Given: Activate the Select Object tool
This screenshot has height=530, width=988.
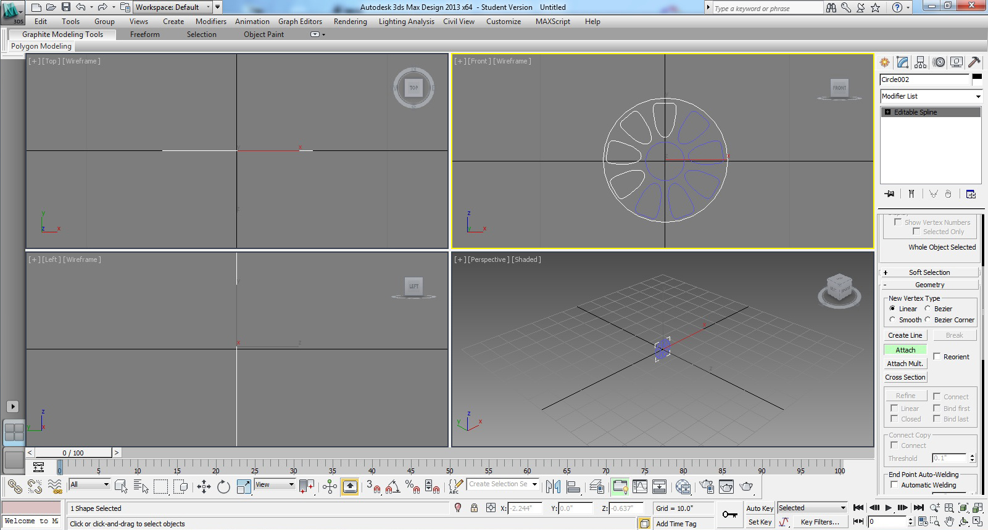Looking at the screenshot, I should pyautogui.click(x=121, y=487).
